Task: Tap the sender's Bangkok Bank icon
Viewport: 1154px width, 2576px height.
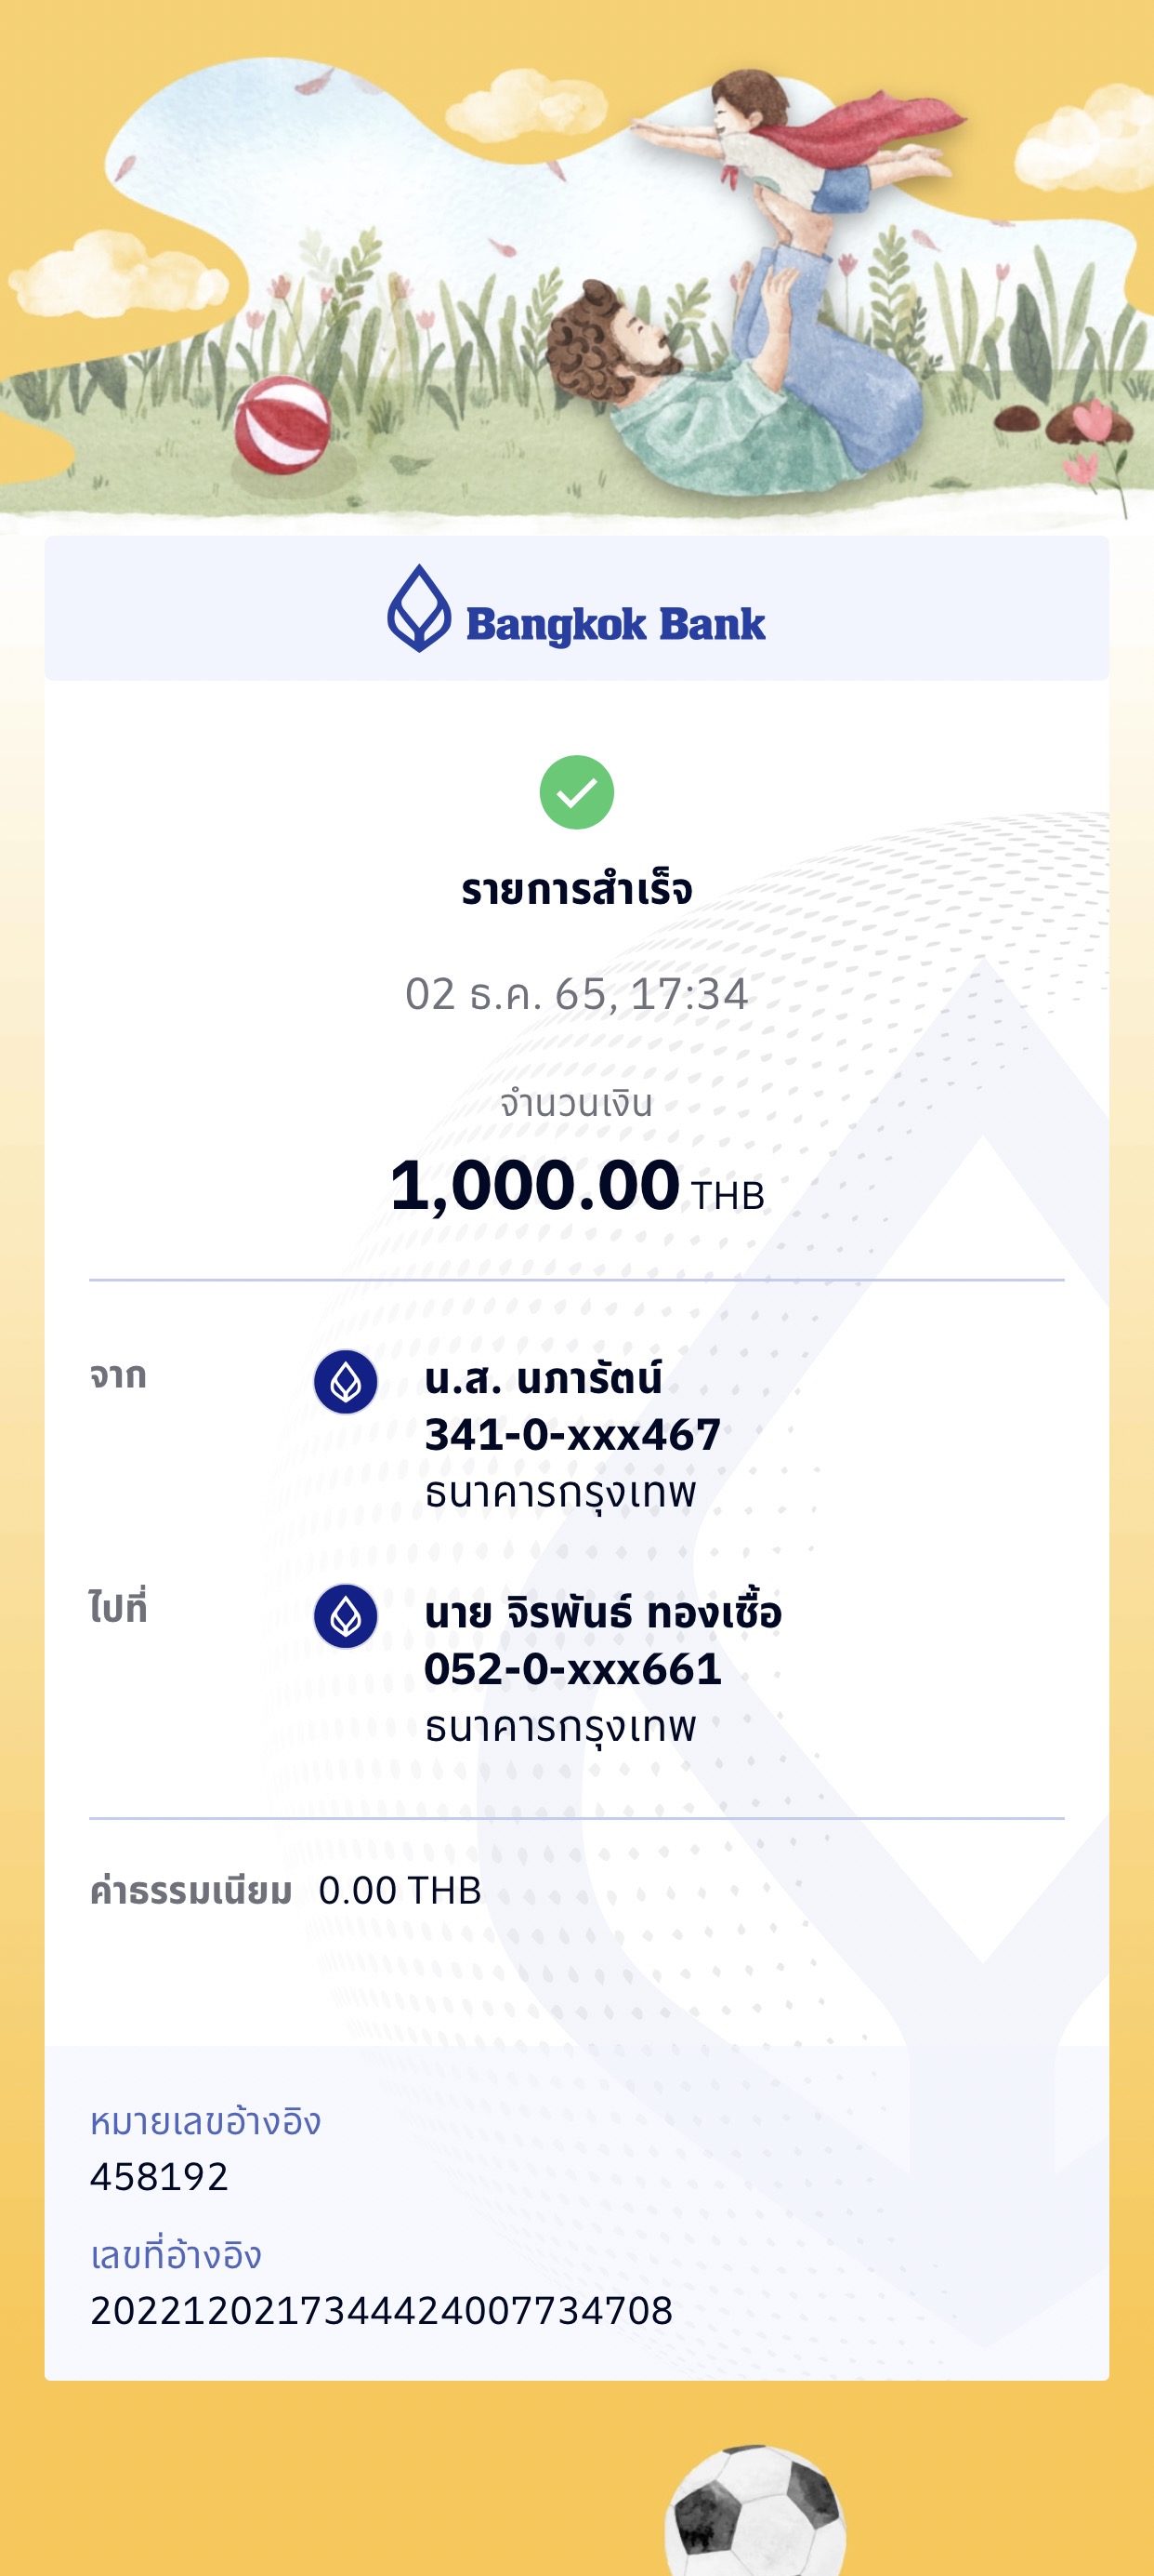Action: (x=346, y=1382)
